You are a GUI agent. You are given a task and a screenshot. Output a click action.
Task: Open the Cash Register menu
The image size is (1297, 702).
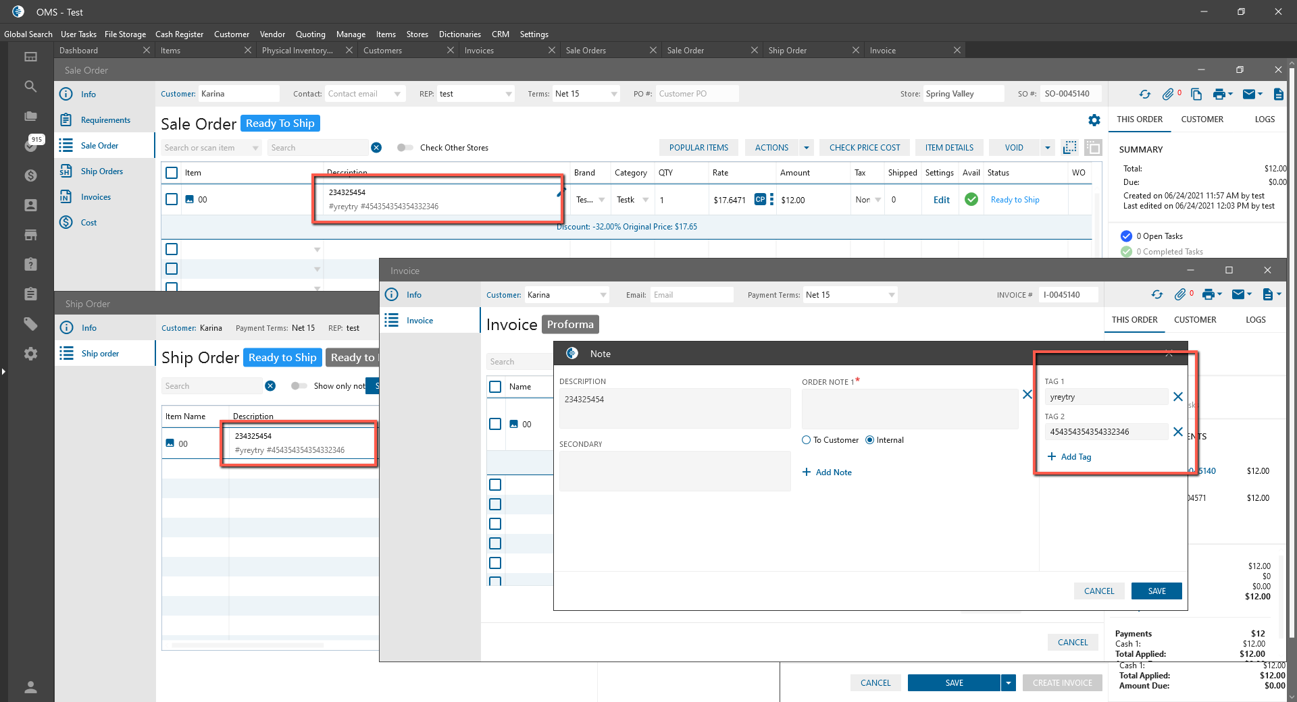[x=179, y=34]
